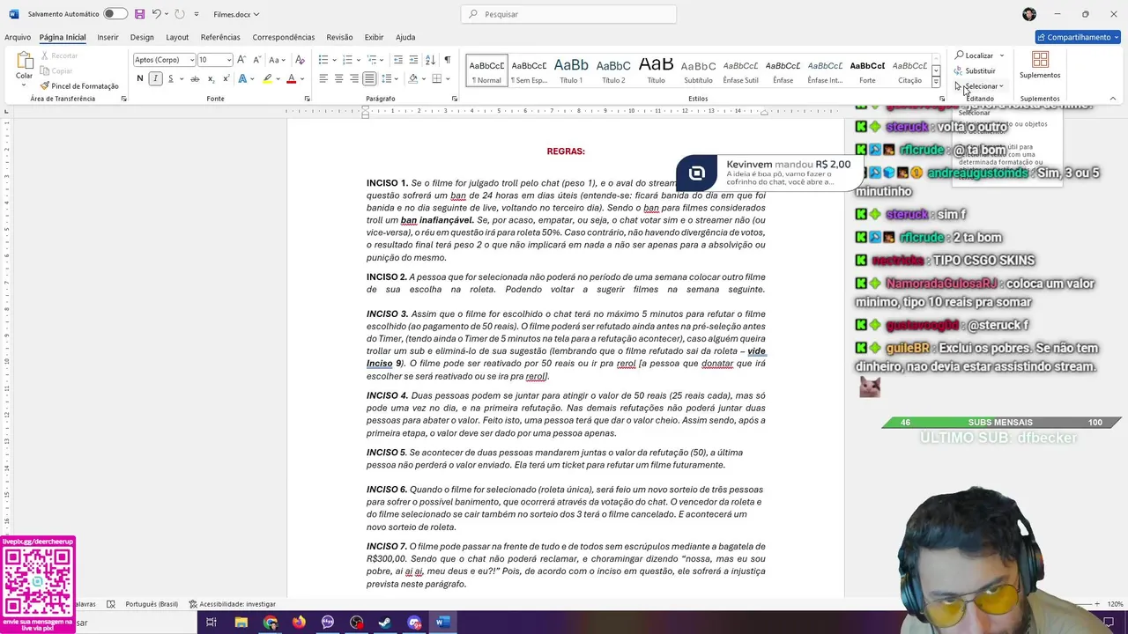Expand numbered list options arrow

pos(358,60)
